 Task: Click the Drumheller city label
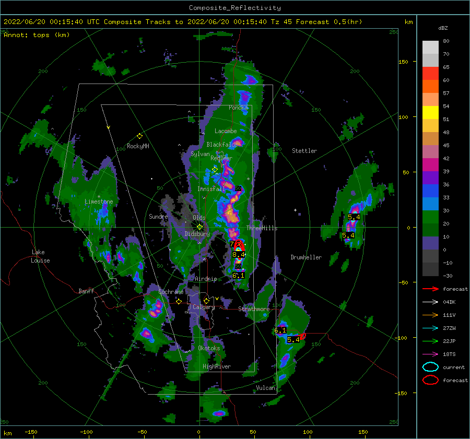pos(306,257)
